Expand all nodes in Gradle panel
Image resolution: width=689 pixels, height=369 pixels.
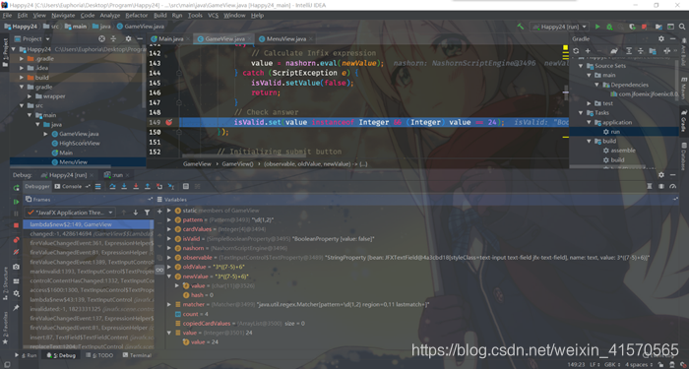629,51
